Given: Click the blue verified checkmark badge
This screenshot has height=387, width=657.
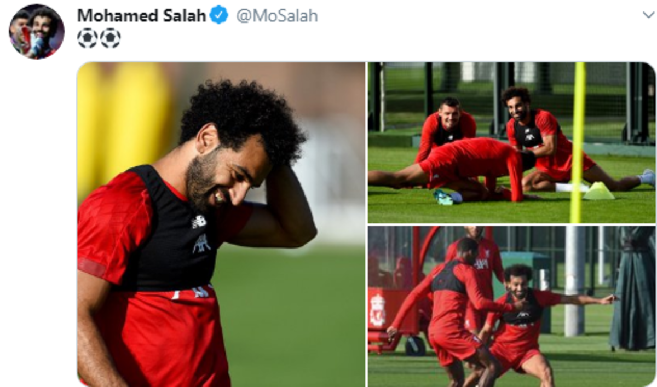Looking at the screenshot, I should (219, 16).
